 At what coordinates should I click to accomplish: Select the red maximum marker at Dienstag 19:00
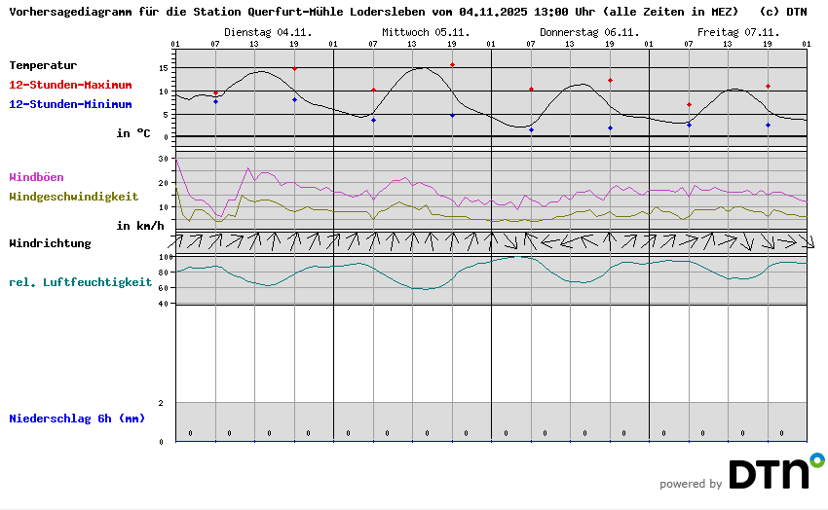(294, 69)
